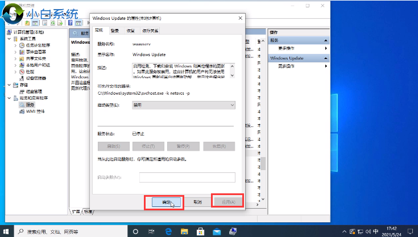Image resolution: width=418 pixels, height=237 pixels.
Task: Open the Properties toolbar icon
Action: coord(45,23)
